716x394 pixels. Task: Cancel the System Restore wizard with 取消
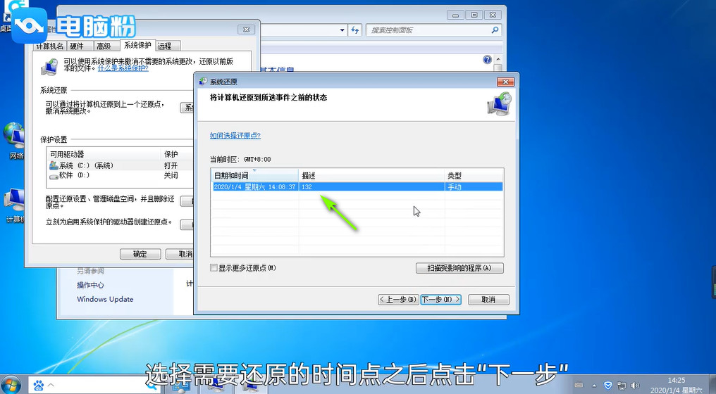488,300
